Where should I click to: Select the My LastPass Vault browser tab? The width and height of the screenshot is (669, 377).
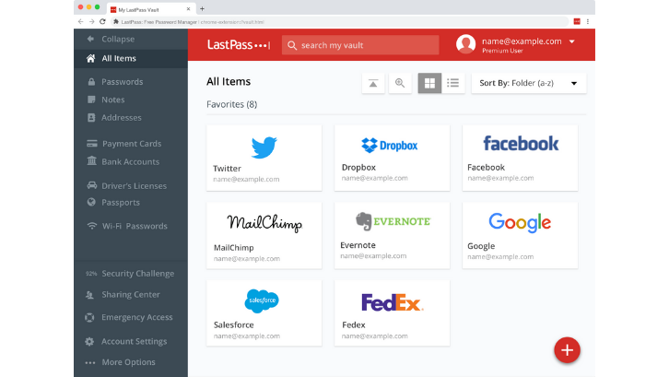click(x=150, y=9)
